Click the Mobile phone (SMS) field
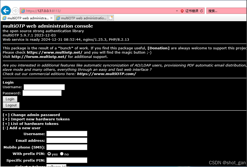Image resolution: width=247 pixels, height=167 pixels. click(x=67, y=147)
